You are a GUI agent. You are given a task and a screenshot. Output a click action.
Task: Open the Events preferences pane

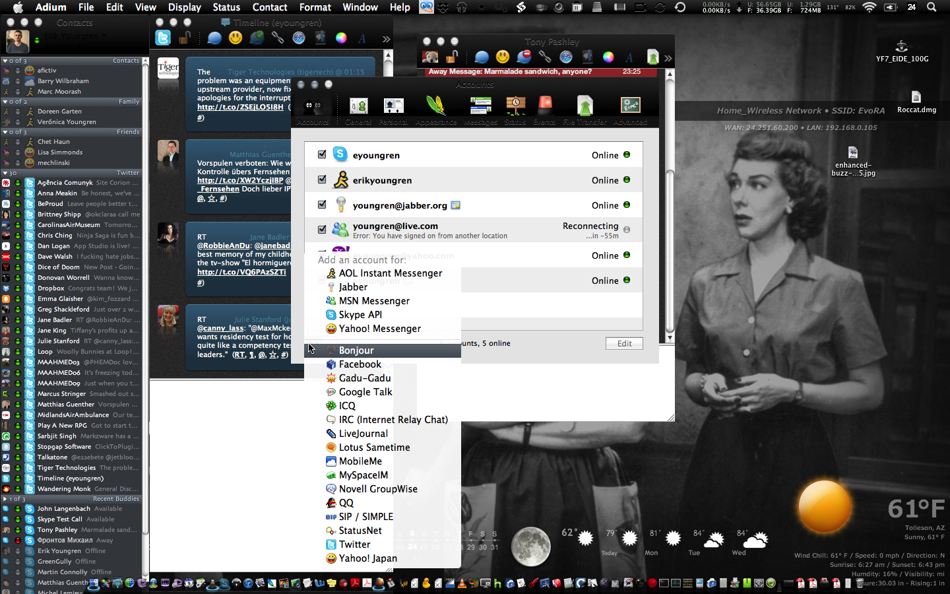[544, 110]
